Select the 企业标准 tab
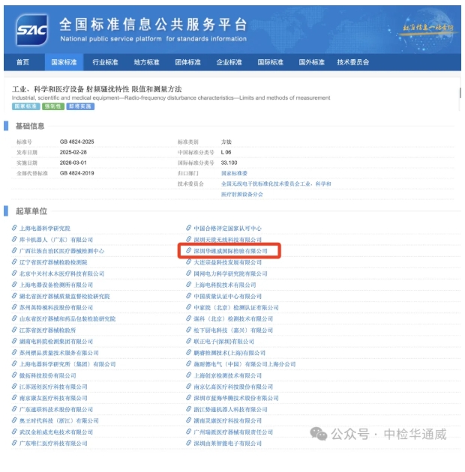 (x=229, y=62)
